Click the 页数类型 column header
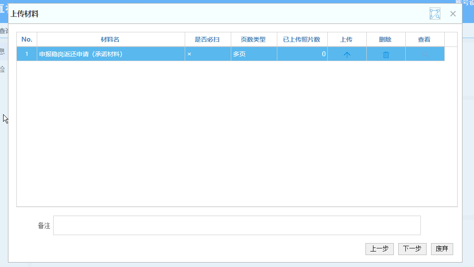Image resolution: width=474 pixels, height=267 pixels. (x=253, y=39)
